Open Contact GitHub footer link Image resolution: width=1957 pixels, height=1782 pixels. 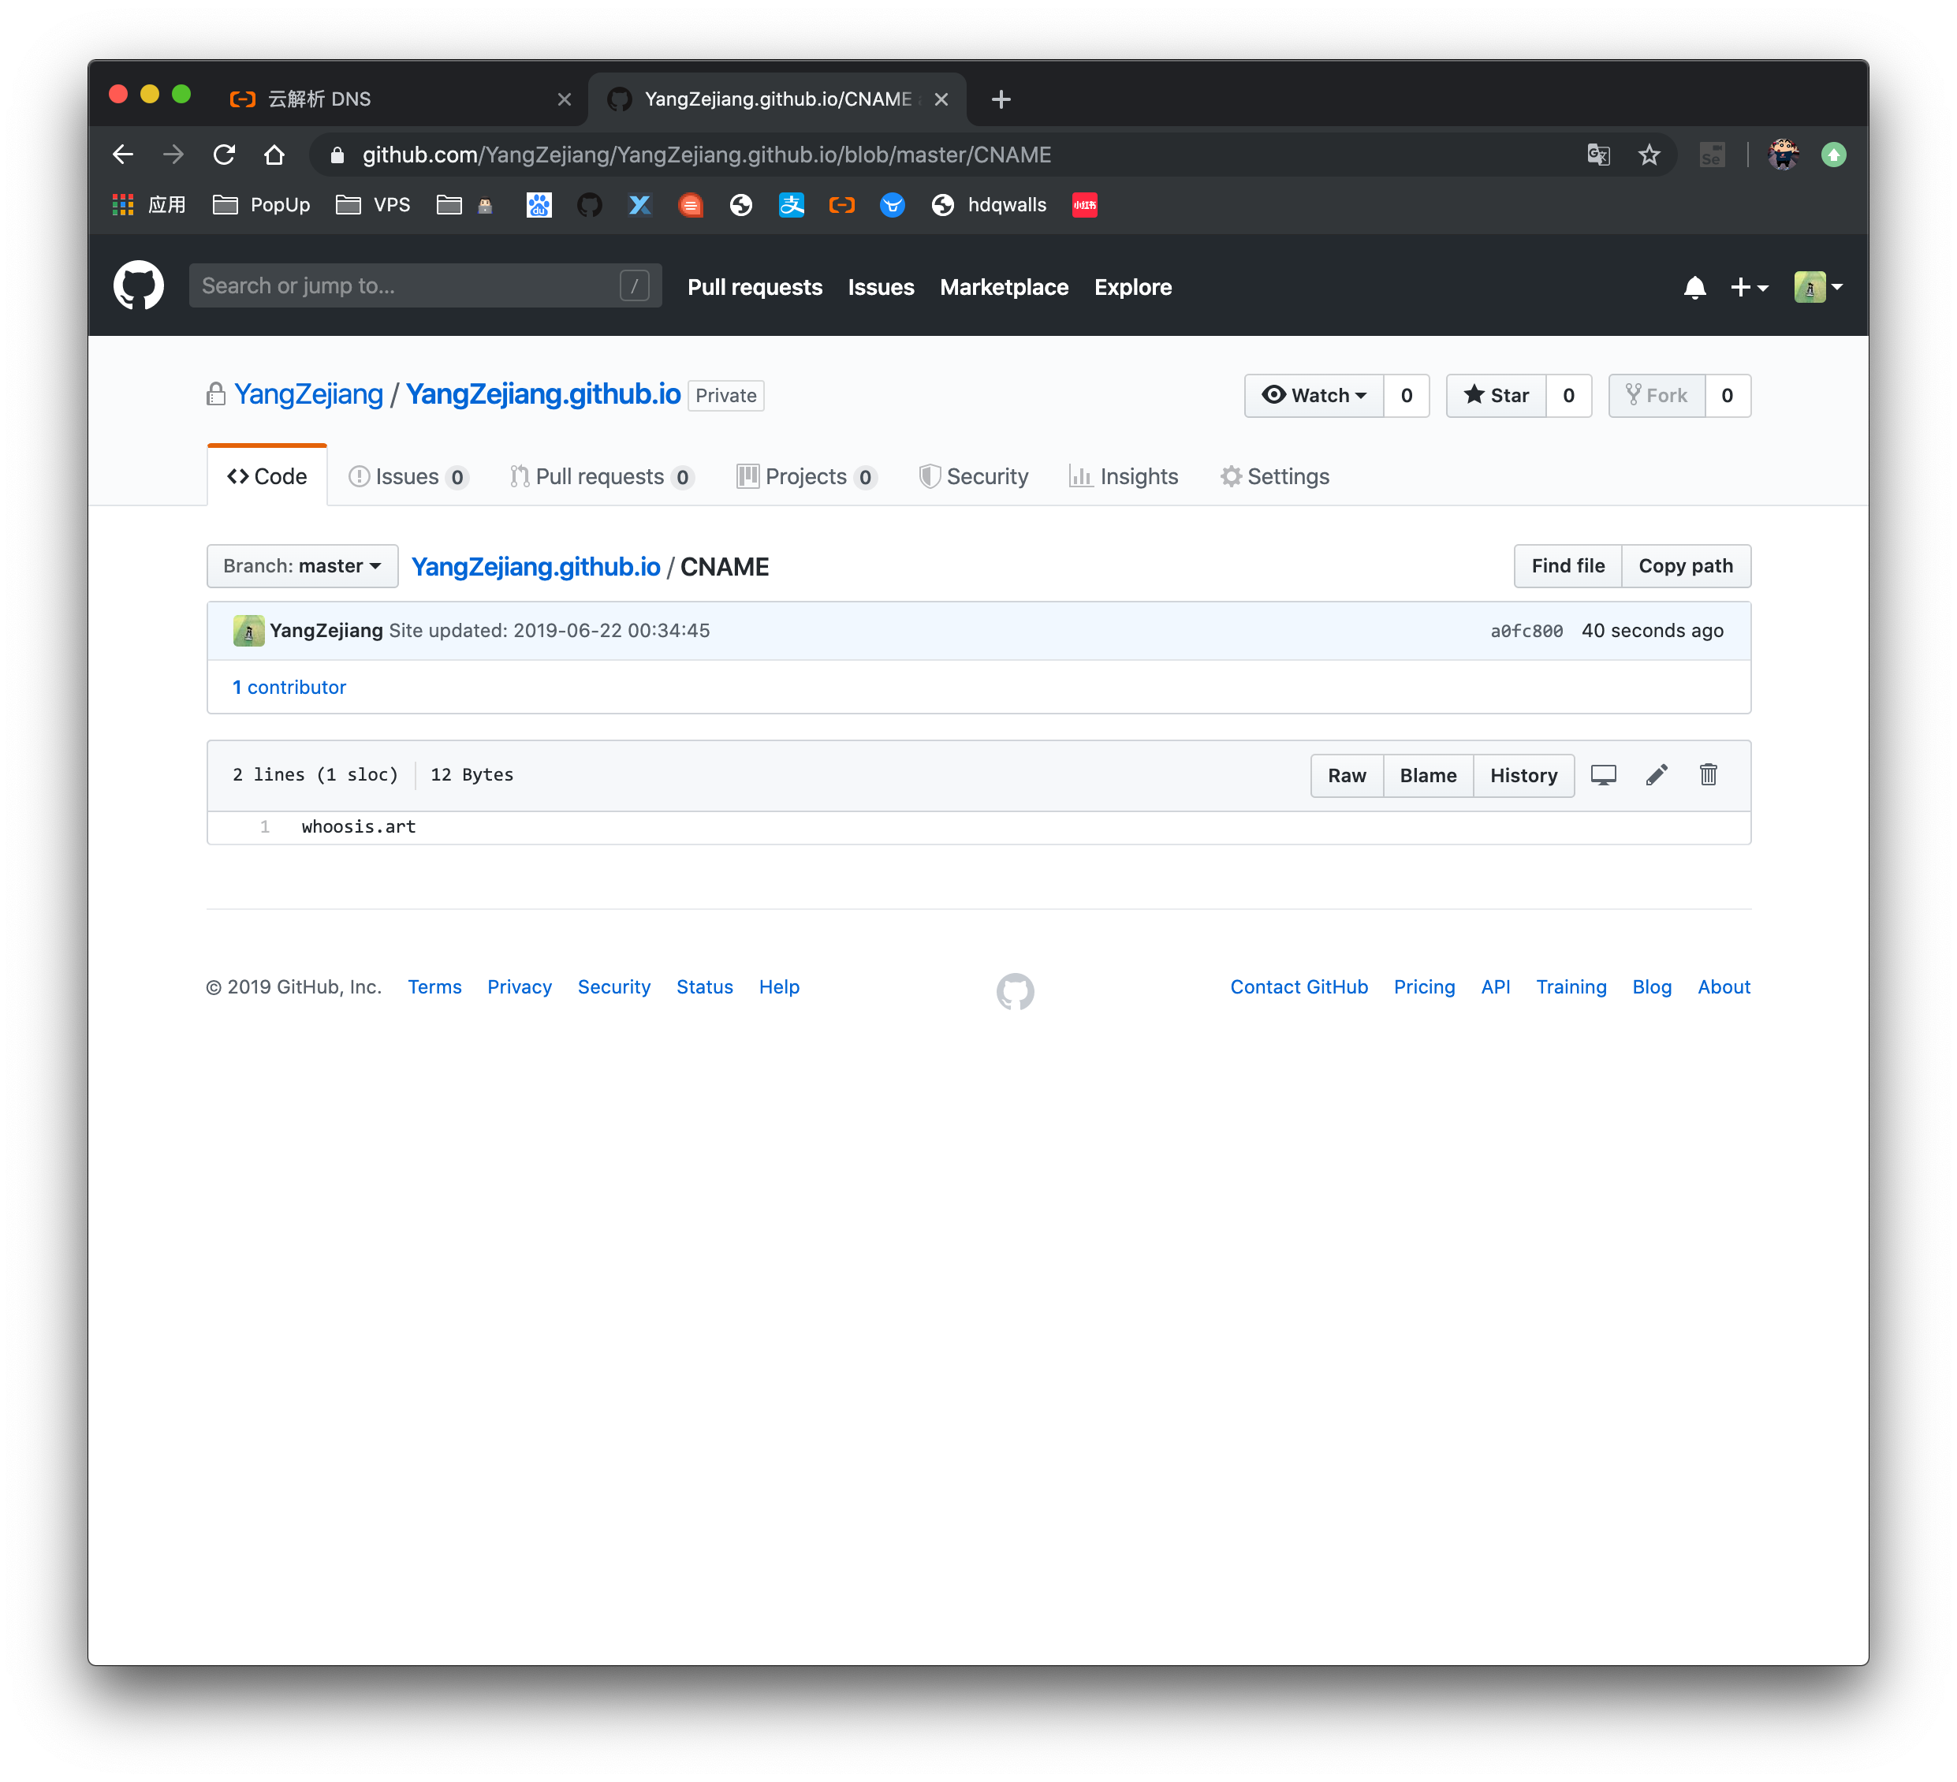click(1299, 987)
